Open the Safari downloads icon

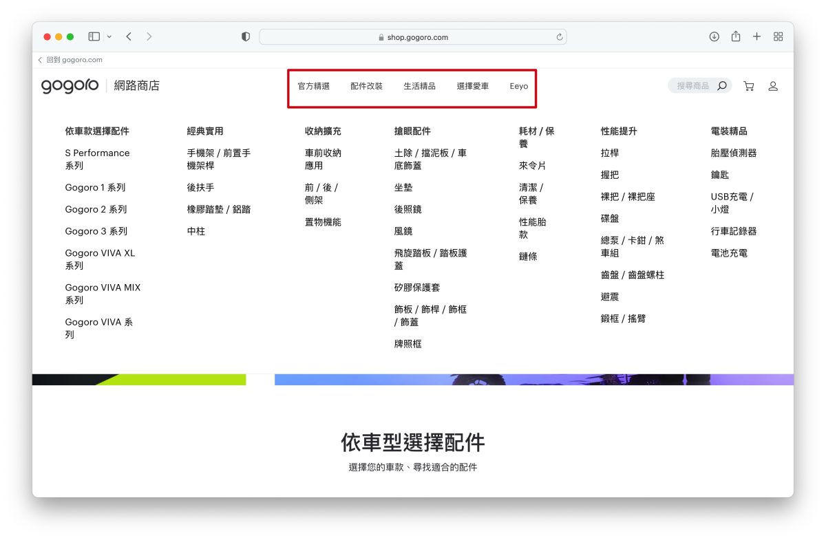714,36
